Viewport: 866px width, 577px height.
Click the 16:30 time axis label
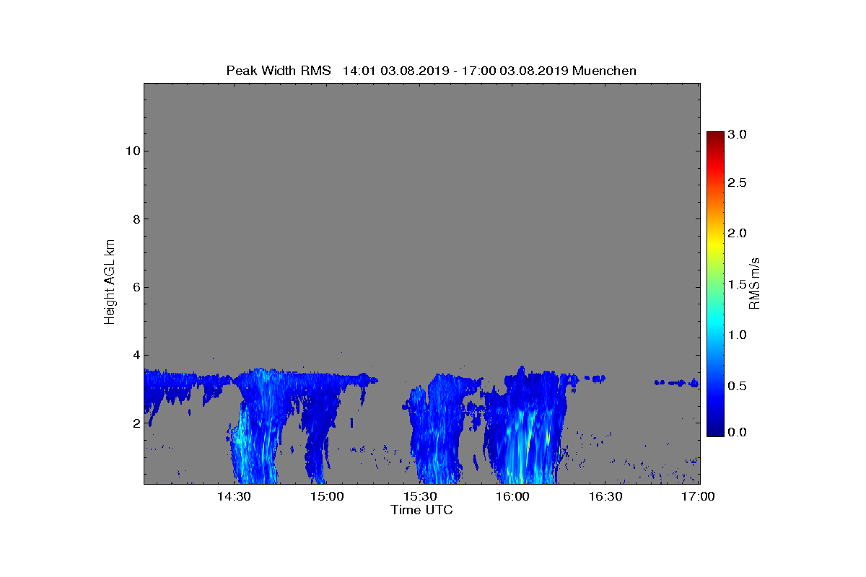point(607,497)
